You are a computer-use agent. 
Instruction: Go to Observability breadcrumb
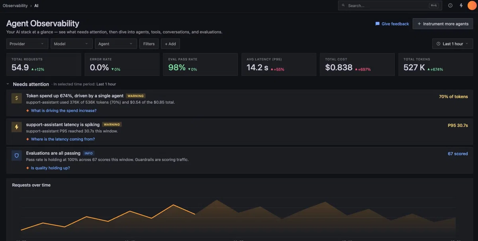(15, 6)
